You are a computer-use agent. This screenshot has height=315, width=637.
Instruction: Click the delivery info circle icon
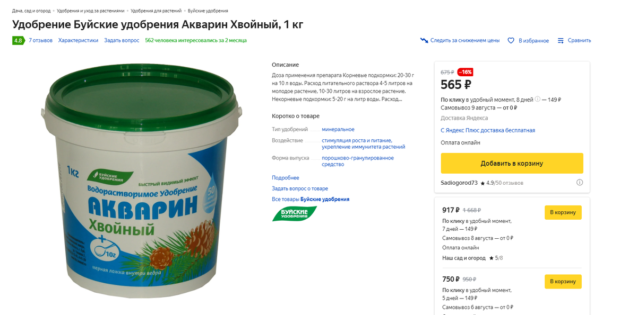coord(538,99)
